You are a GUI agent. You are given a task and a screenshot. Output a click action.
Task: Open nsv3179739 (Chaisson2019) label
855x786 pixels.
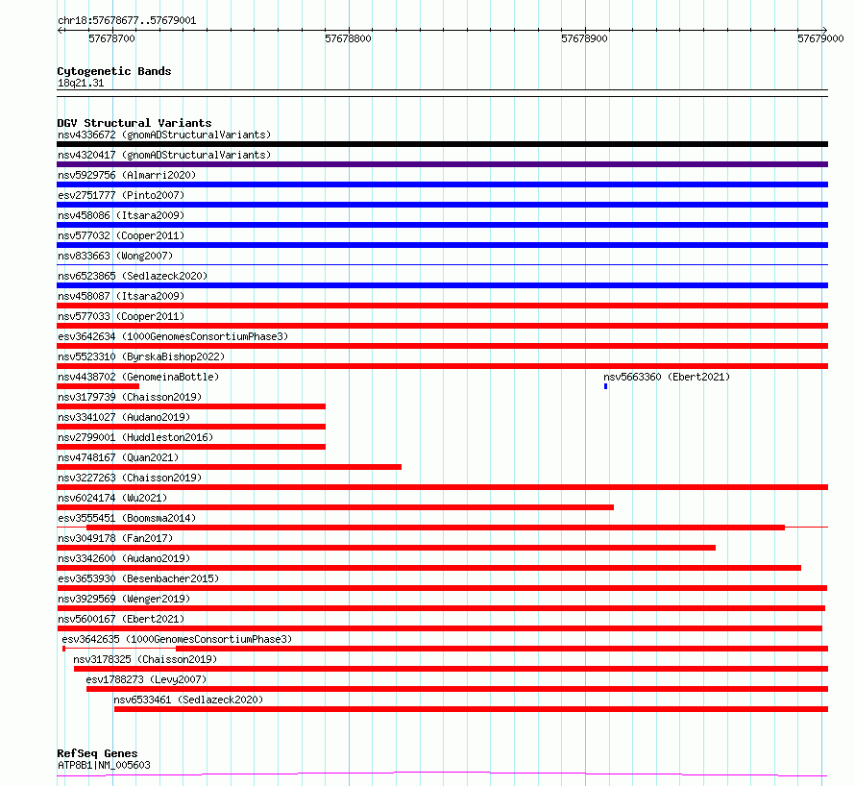coord(130,397)
